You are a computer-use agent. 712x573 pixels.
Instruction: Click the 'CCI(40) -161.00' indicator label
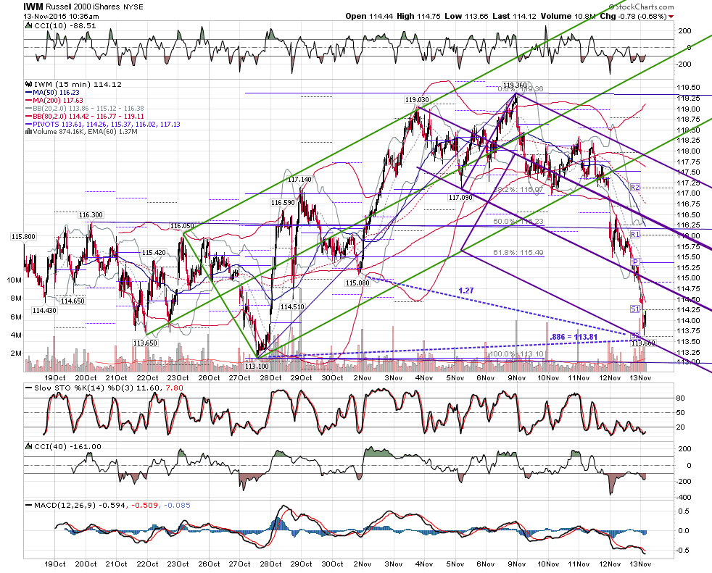(x=67, y=447)
